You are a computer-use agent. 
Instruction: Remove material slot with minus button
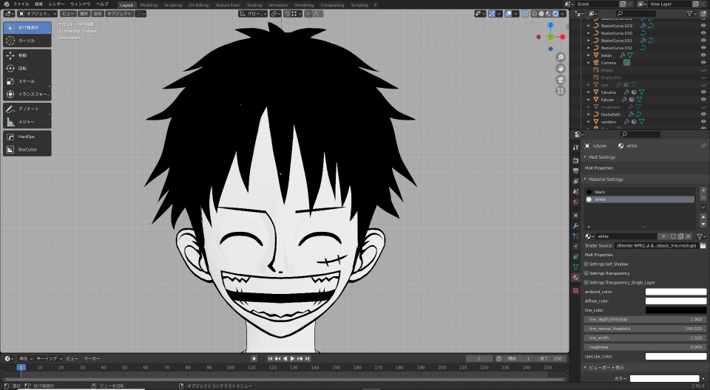pos(703,198)
